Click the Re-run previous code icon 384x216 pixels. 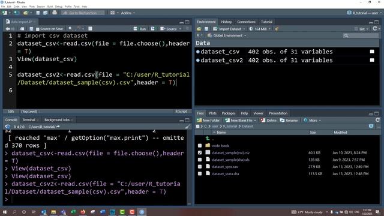[x=153, y=29]
